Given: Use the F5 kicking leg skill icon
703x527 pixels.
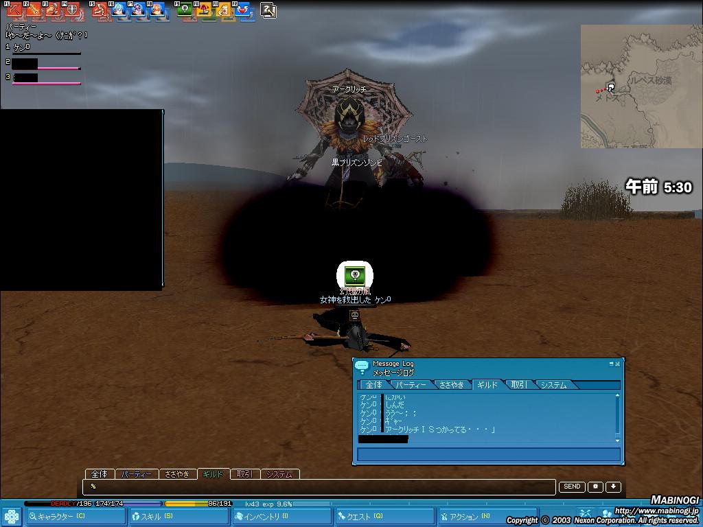Looking at the screenshot, I should 100,10.
